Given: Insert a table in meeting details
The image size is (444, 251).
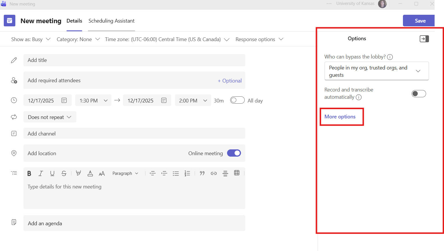Looking at the screenshot, I should [x=237, y=173].
